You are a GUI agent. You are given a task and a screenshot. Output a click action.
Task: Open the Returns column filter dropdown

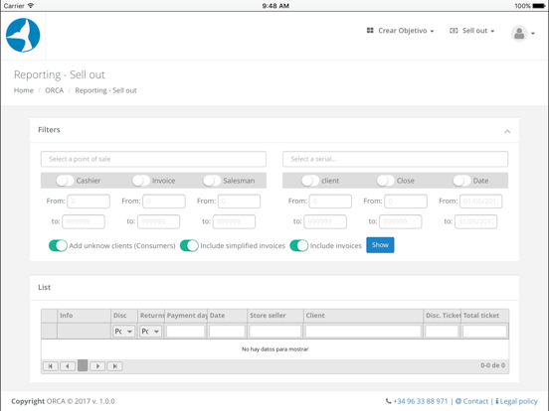click(150, 331)
